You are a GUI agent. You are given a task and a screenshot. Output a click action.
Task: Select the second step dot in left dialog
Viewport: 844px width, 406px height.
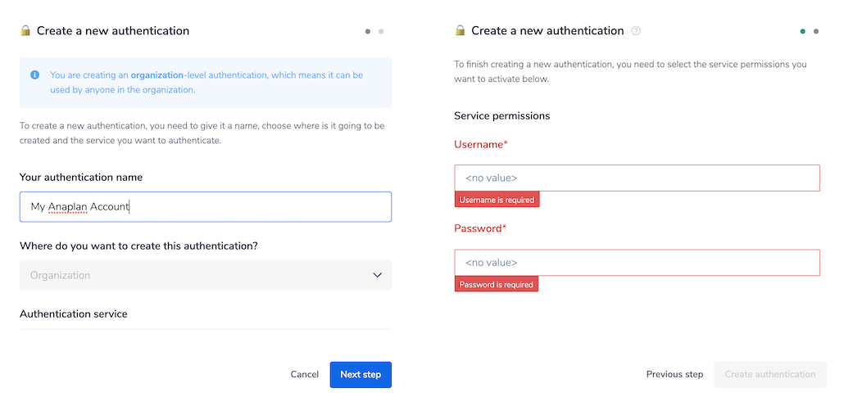381,31
